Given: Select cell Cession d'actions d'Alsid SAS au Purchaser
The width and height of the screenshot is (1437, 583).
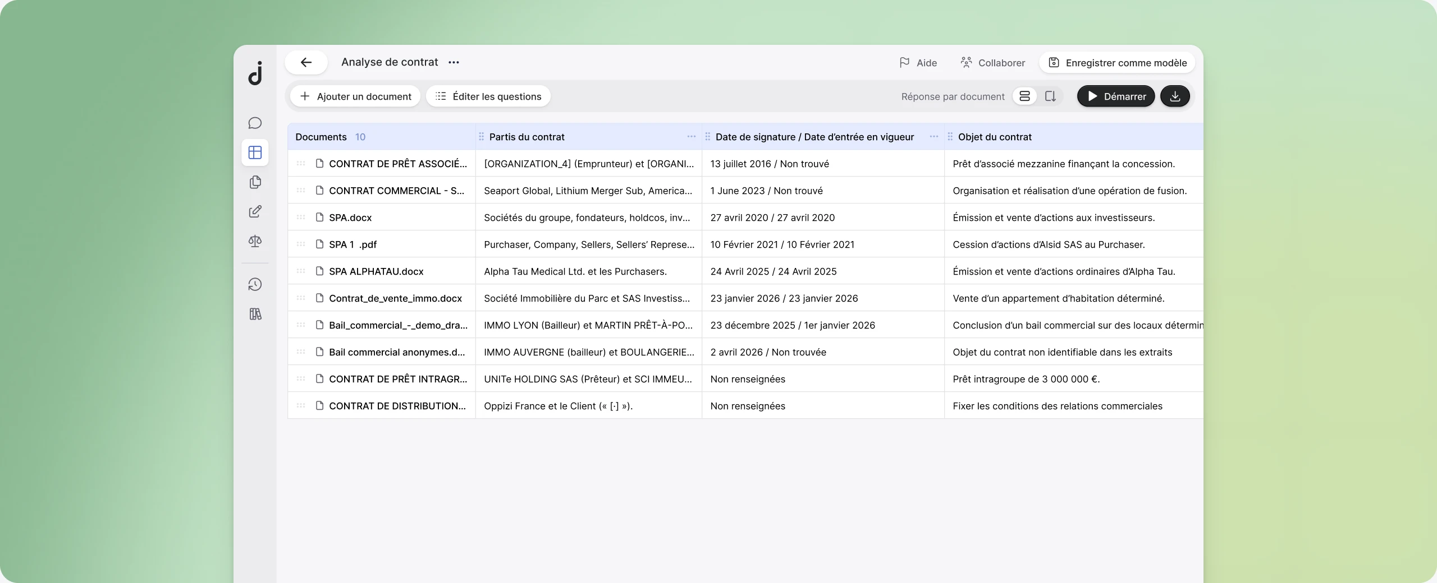Looking at the screenshot, I should [1074, 244].
